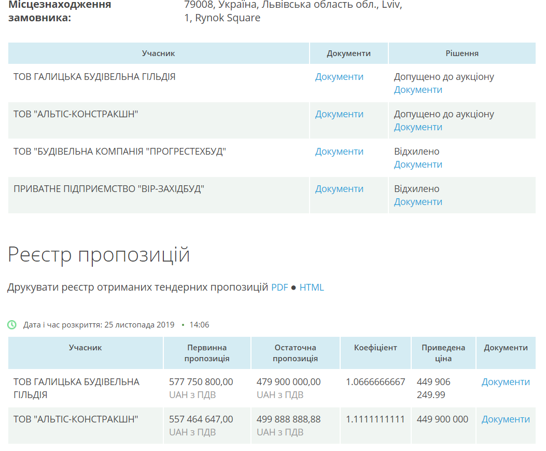The image size is (546, 451).
Task: Open bid documents of ВІР-ЗАХІДБУД participant row
Action: [x=339, y=188]
